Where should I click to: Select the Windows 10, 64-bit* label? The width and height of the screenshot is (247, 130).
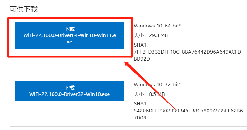click(x=157, y=26)
